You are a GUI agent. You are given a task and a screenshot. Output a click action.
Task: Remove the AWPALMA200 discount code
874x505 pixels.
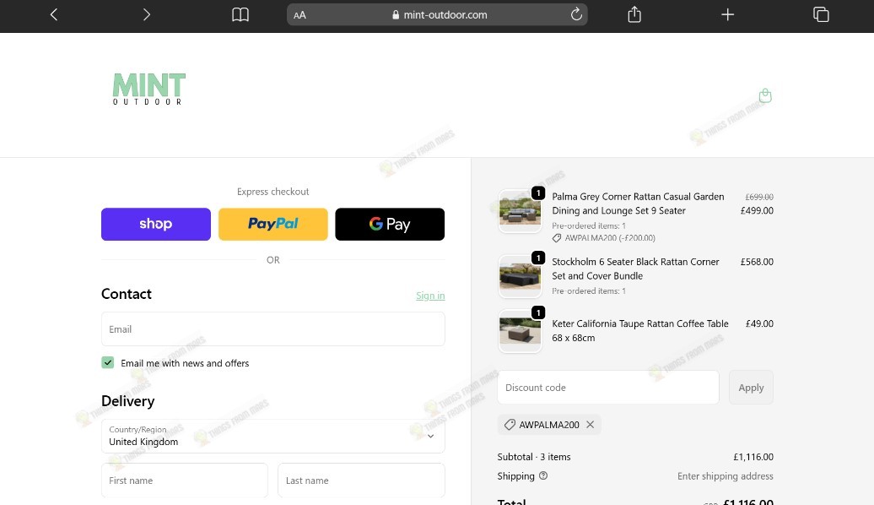coord(591,425)
